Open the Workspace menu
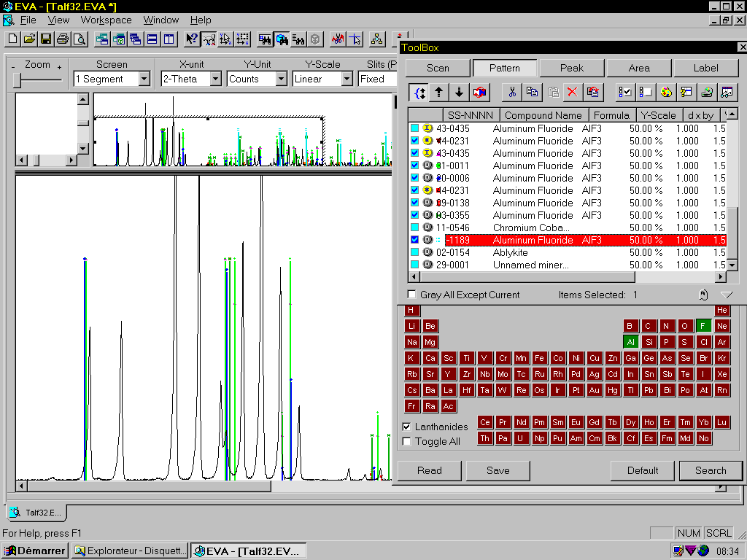Image resolution: width=747 pixels, height=560 pixels. coord(107,20)
